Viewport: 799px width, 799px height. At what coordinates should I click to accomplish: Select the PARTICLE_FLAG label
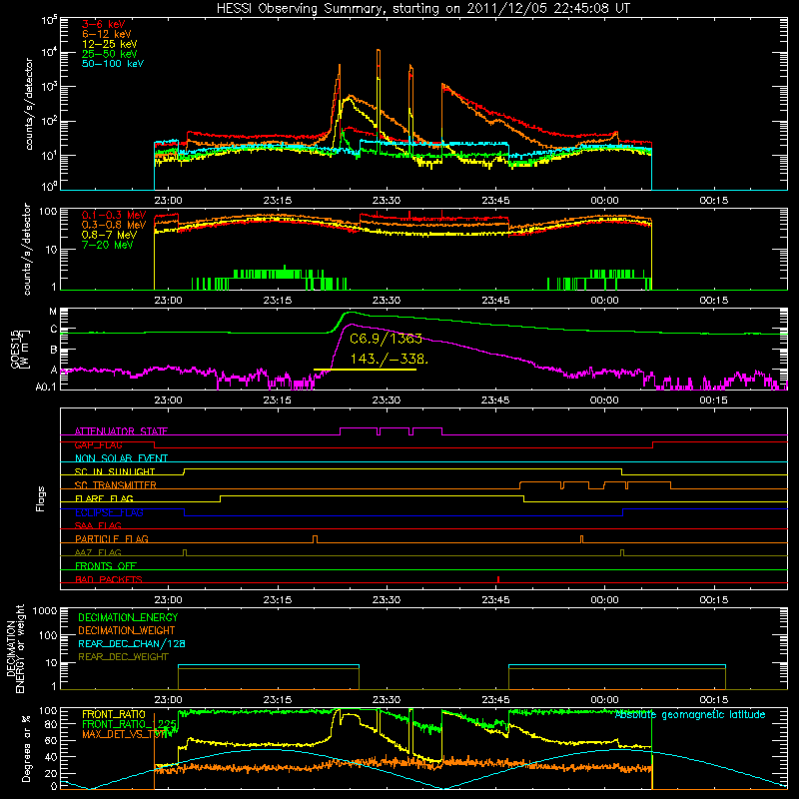pos(112,539)
